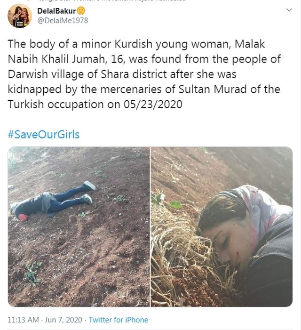This screenshot has height=330, width=301.
Task: Click the sun emoji beside DelalBakur name
Action: (x=81, y=11)
